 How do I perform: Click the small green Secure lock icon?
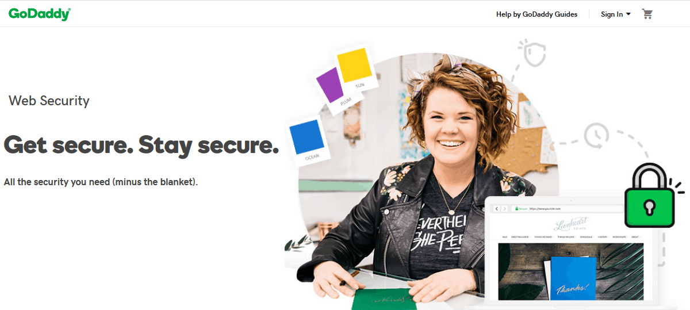tap(517, 209)
